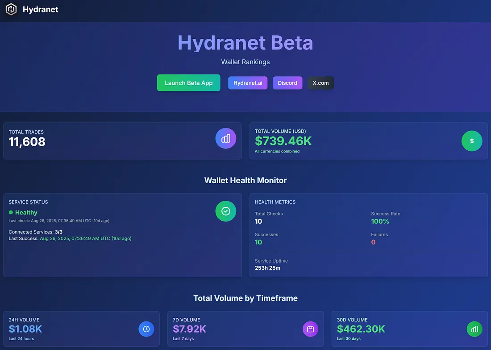Screen dimensions: 491x350
Task: Click the All currencies combined note
Action: point(277,152)
